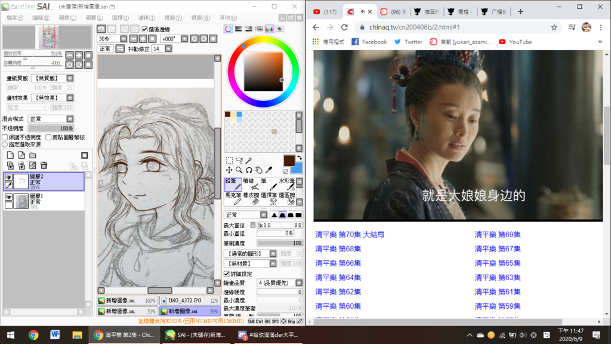Open the 檔案 menu in SAI
Screen dimensions: 611x344
click(x=15, y=18)
